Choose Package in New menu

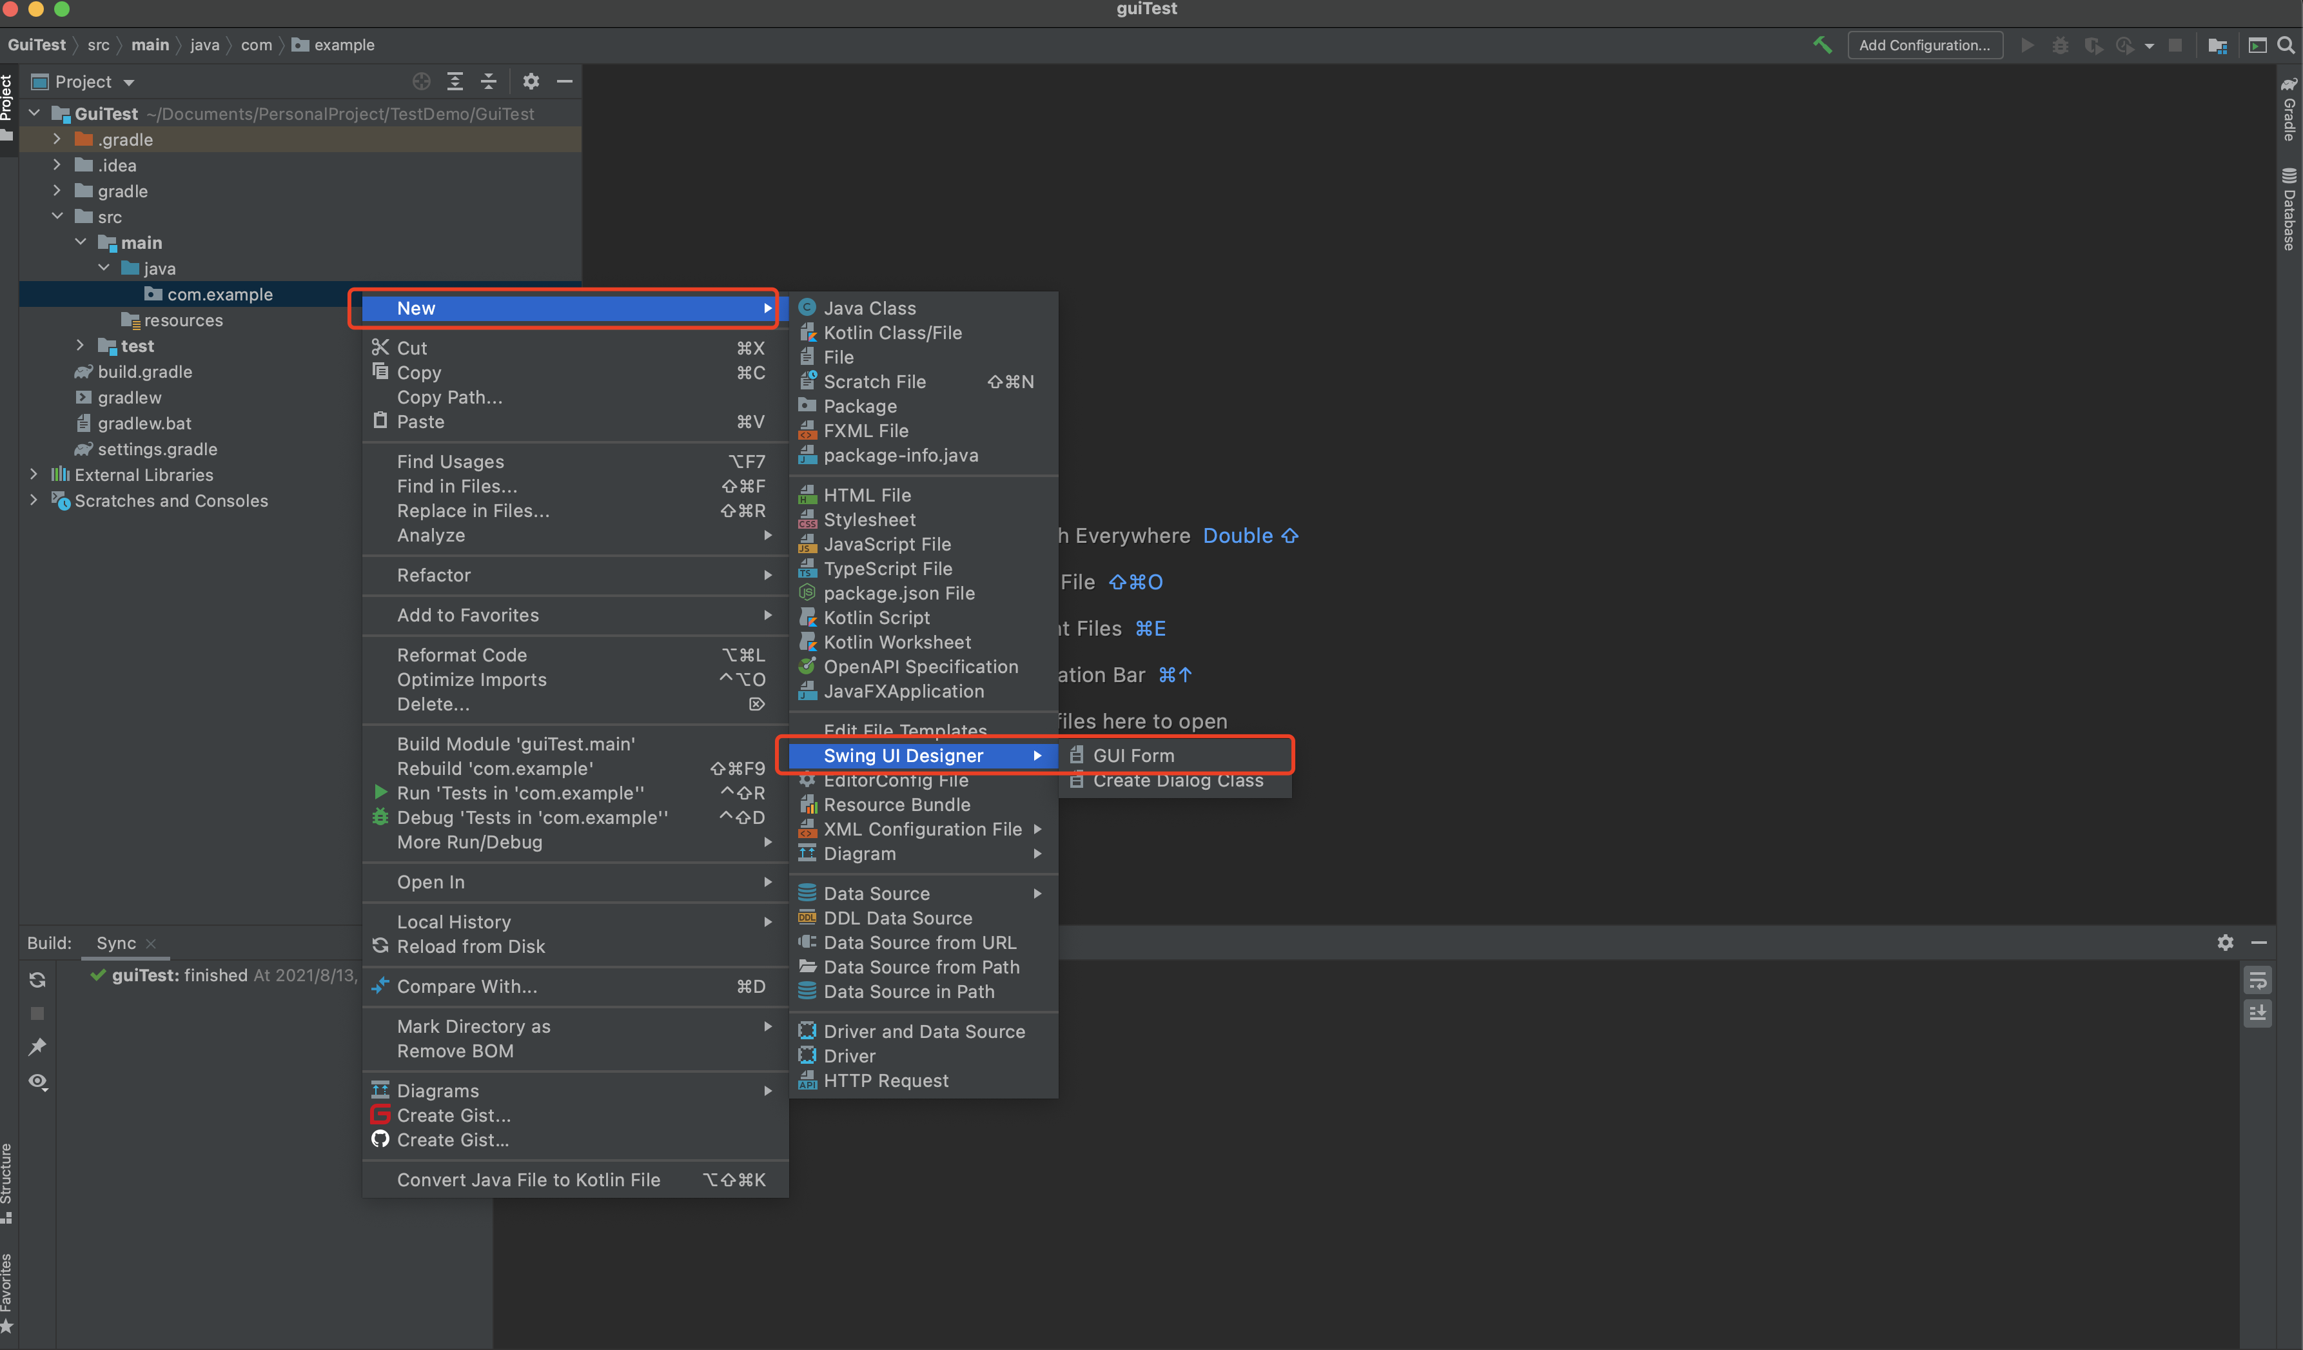tap(923, 406)
